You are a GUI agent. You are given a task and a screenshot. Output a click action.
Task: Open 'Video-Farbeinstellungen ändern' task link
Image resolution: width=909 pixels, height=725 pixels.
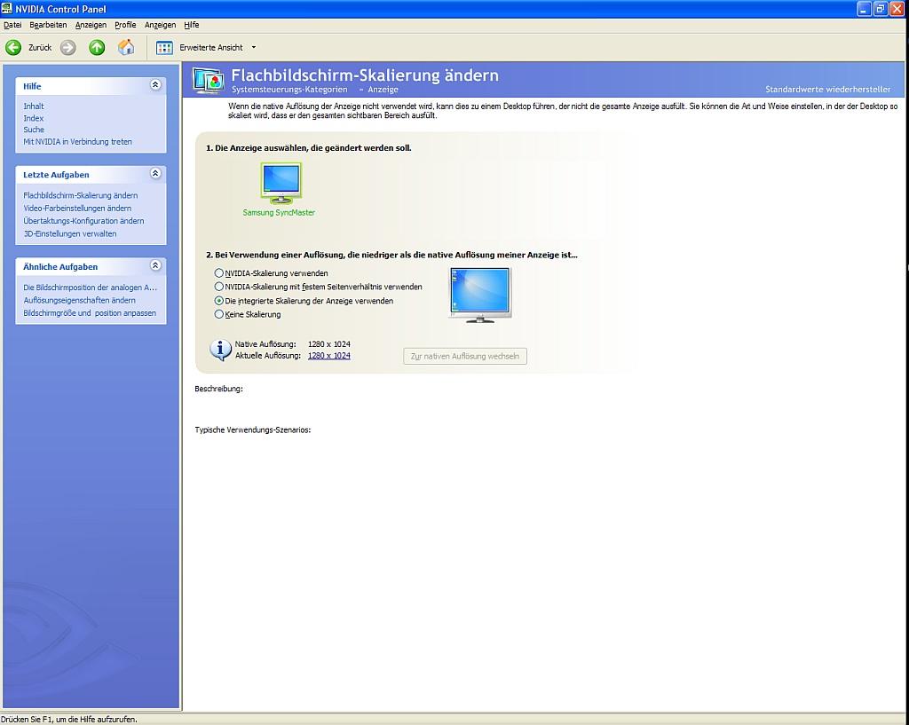coord(77,208)
